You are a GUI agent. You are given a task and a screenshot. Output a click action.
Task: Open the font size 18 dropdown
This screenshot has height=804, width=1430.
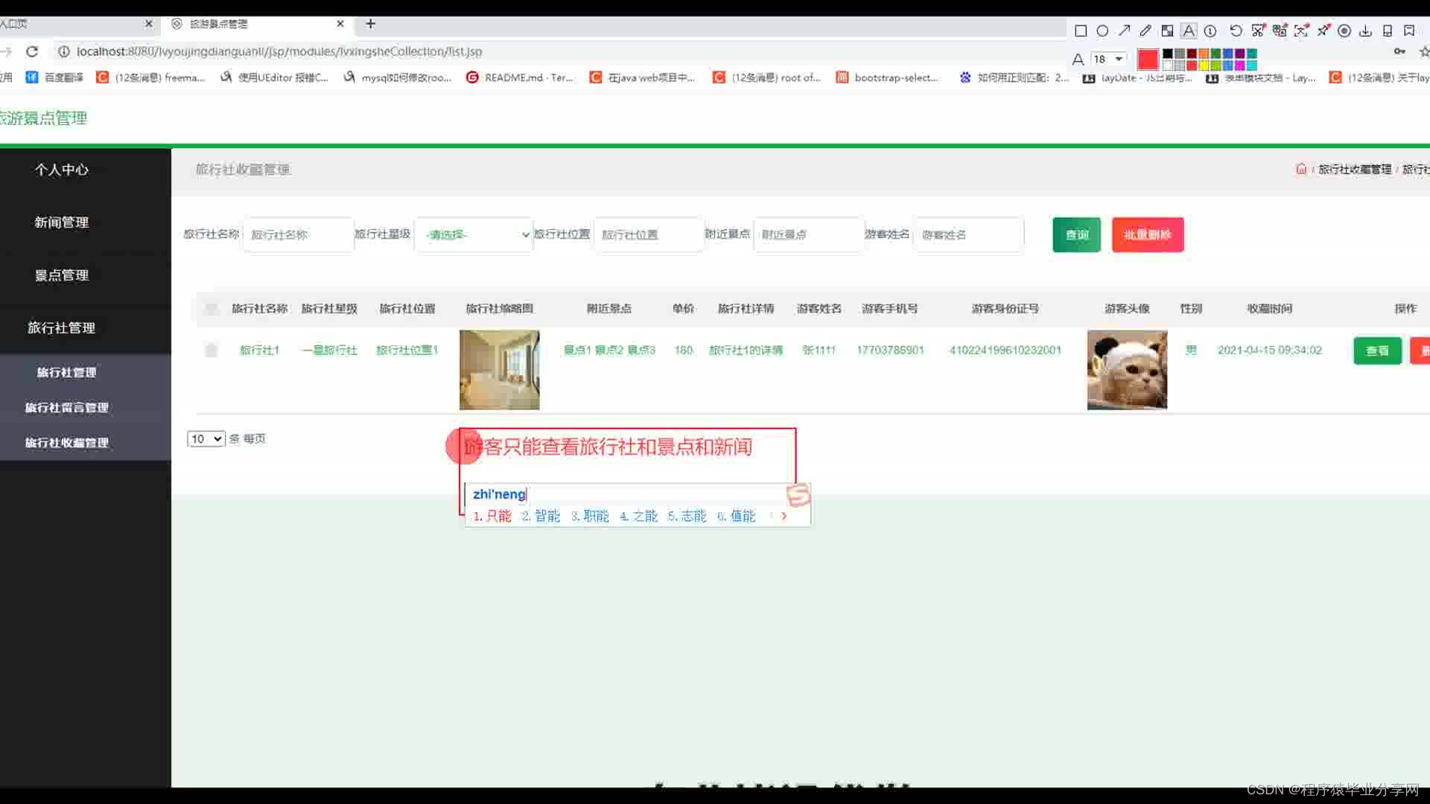[x=1108, y=59]
